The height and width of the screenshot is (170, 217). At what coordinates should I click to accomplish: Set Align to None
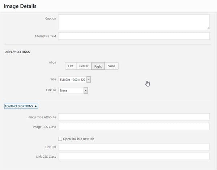pos(111,66)
